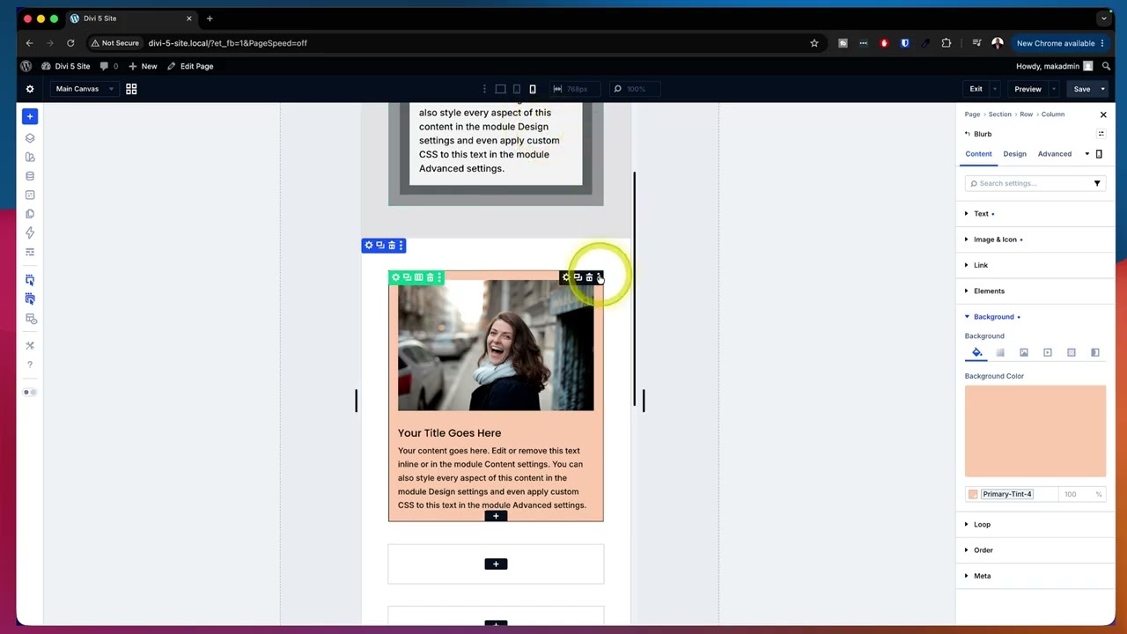This screenshot has width=1127, height=634.
Task: Select the desktop view icon in top bar
Action: coord(500,89)
